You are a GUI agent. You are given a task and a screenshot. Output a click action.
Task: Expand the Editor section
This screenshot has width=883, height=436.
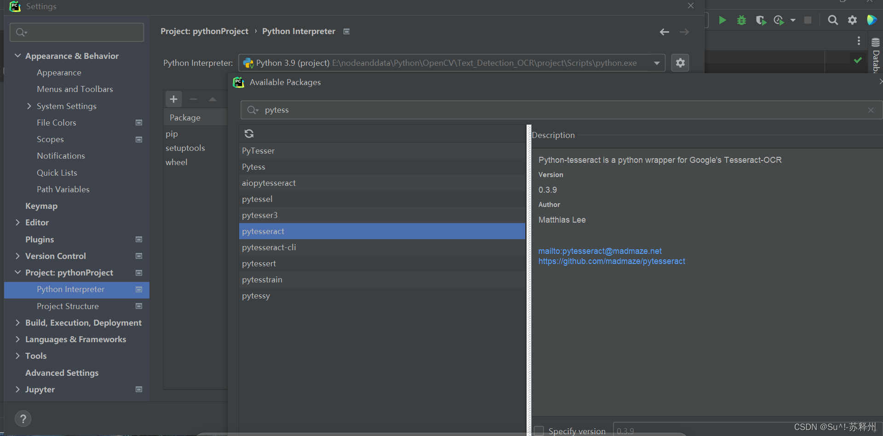(17, 223)
